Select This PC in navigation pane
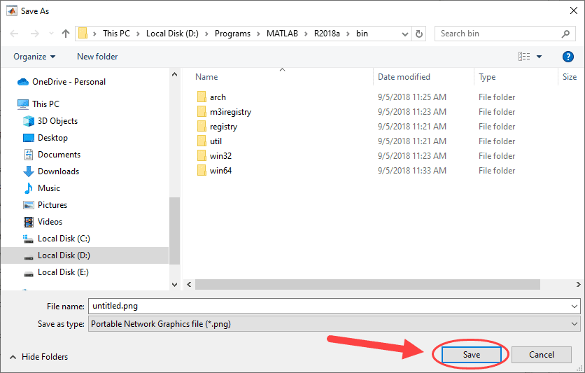The height and width of the screenshot is (373, 585). [45, 104]
